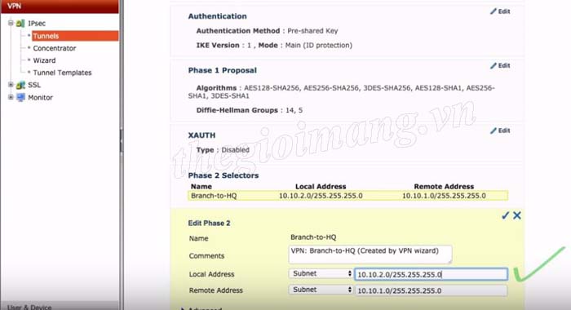Viewport: 571px width, 310px height.
Task: Expand the SSL tree node
Action: (11, 85)
